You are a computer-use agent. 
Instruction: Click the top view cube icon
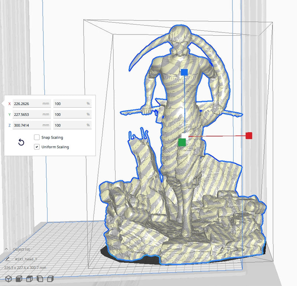click(x=29, y=279)
